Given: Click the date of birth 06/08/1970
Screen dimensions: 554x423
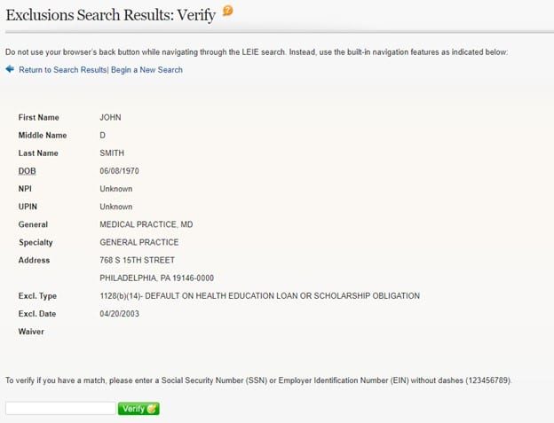Looking at the screenshot, I should click(119, 171).
